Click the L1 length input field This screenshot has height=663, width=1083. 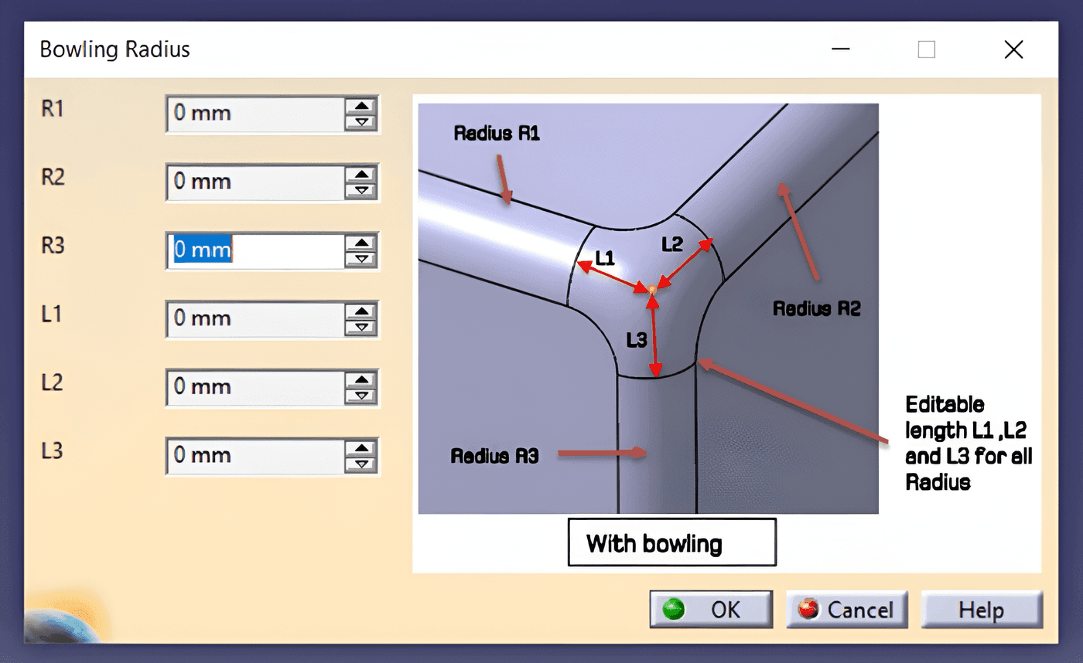click(256, 319)
